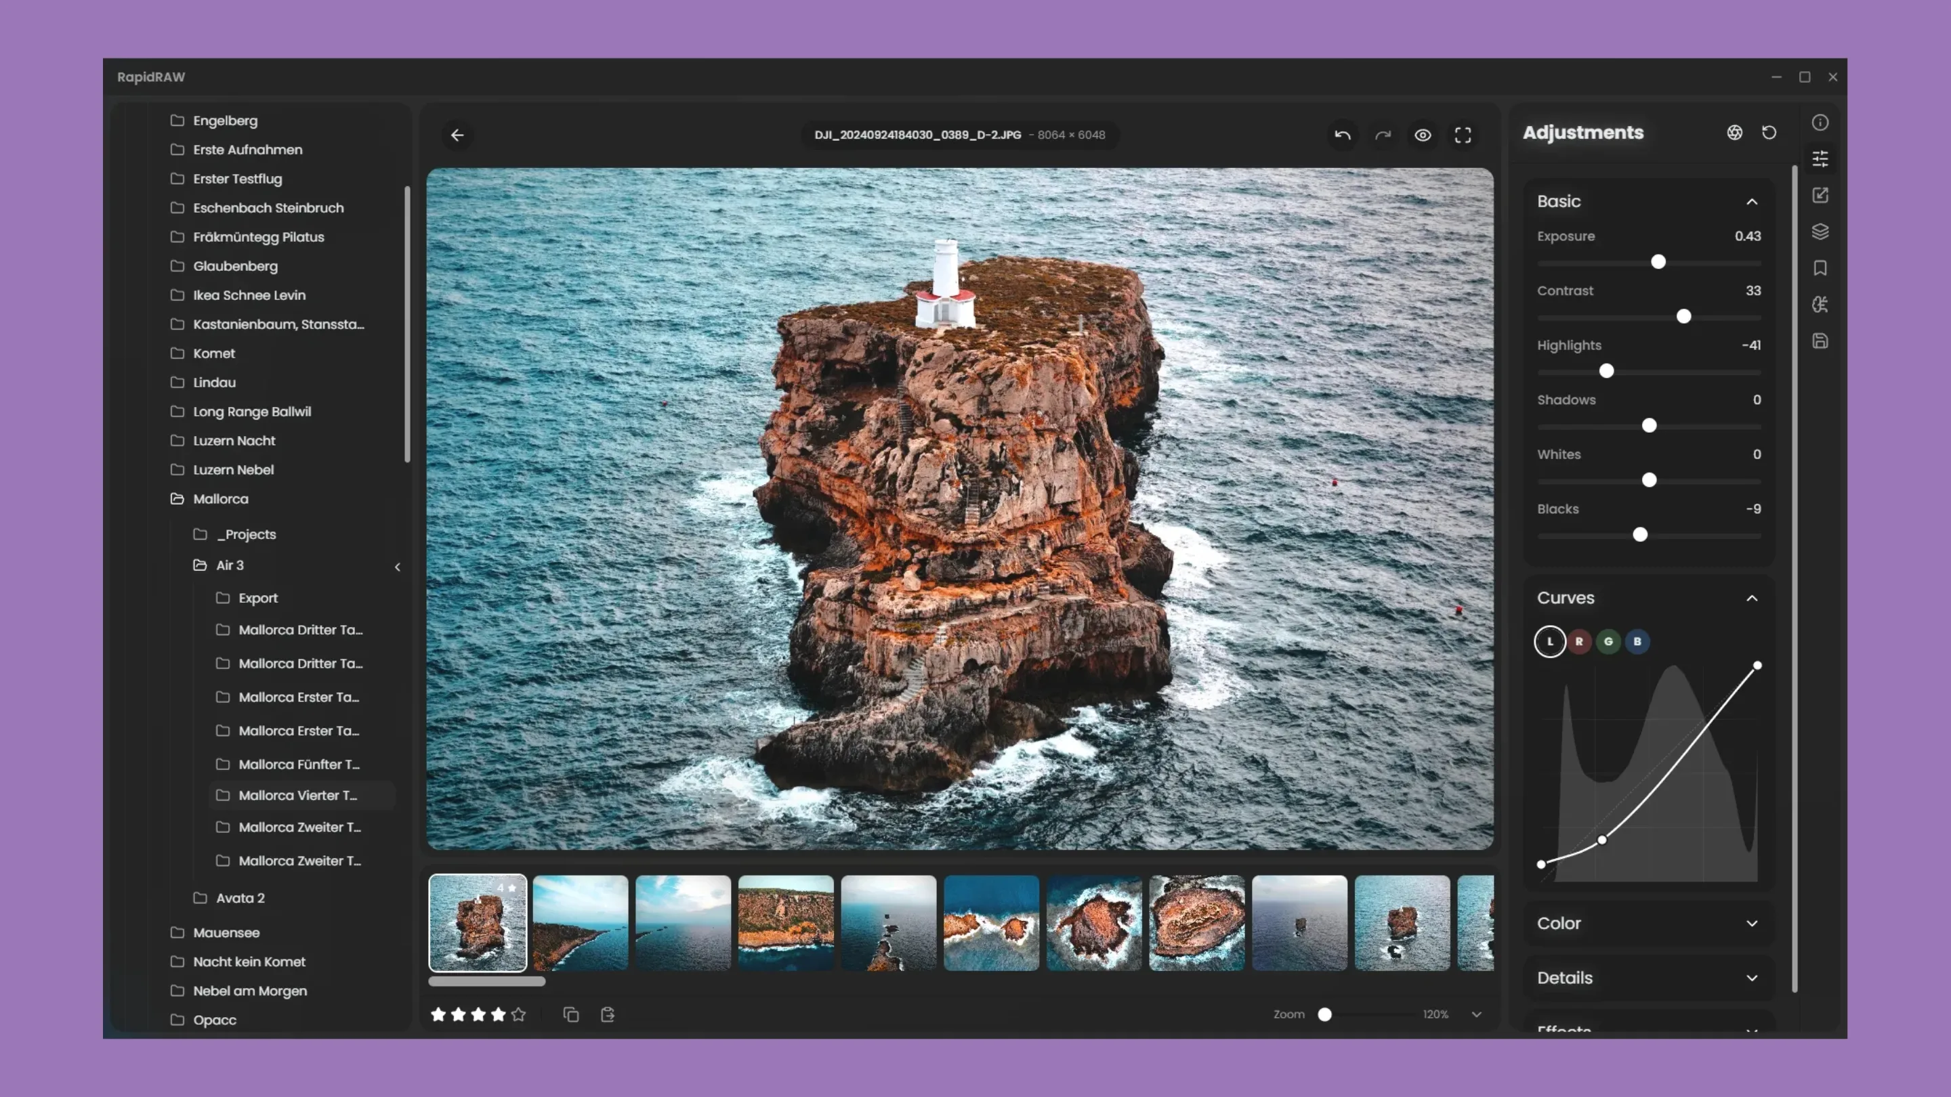Open the crop and transform panel

[x=1820, y=195]
